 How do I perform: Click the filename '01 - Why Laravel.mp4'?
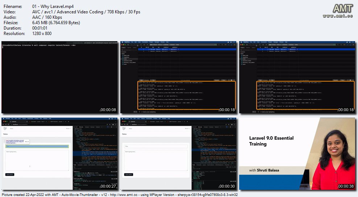pos(53,6)
